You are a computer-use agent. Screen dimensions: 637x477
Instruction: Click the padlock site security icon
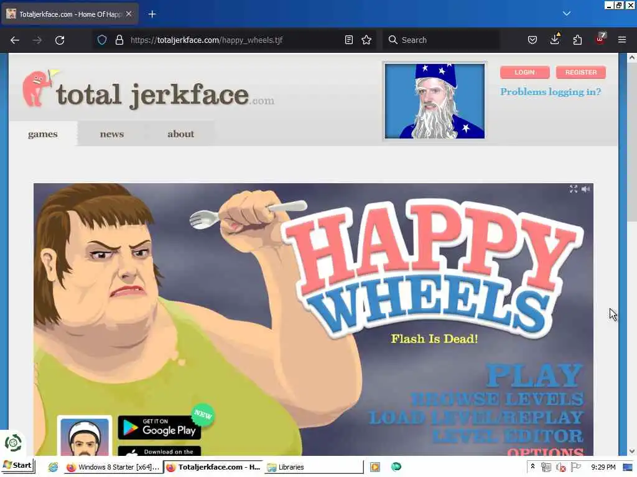(x=119, y=40)
